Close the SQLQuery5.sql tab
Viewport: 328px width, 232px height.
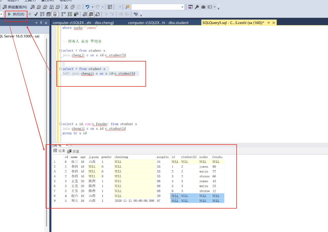coord(274,23)
